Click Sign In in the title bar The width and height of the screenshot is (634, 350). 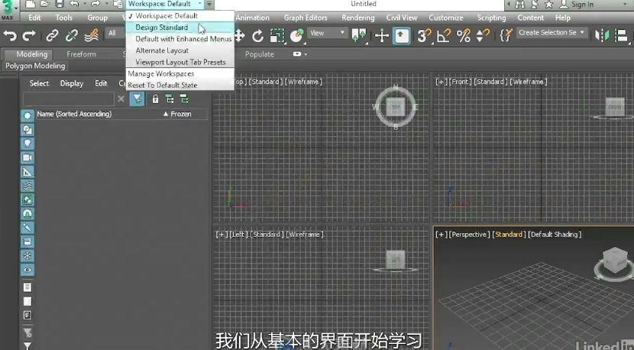582,5
